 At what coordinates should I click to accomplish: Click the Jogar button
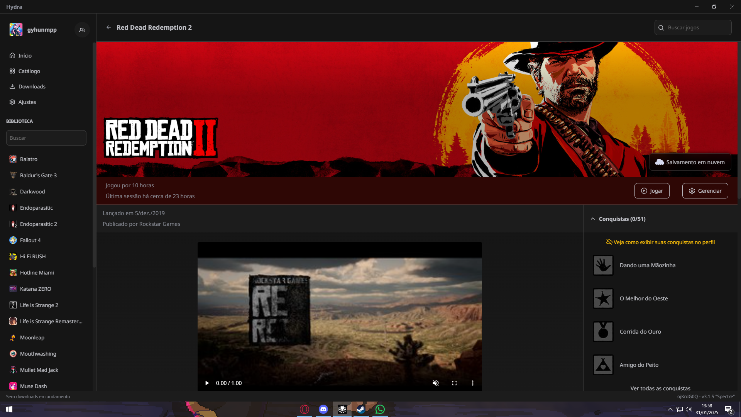(x=652, y=191)
